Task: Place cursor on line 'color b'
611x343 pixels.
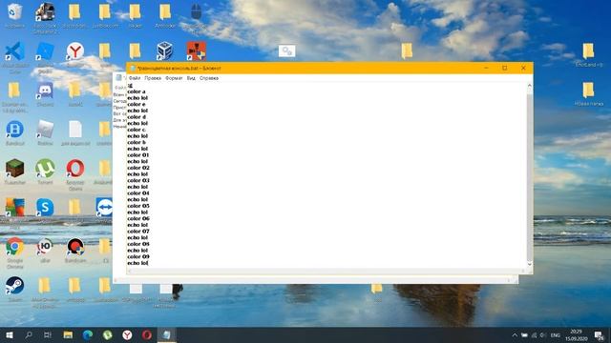Action: coord(136,142)
